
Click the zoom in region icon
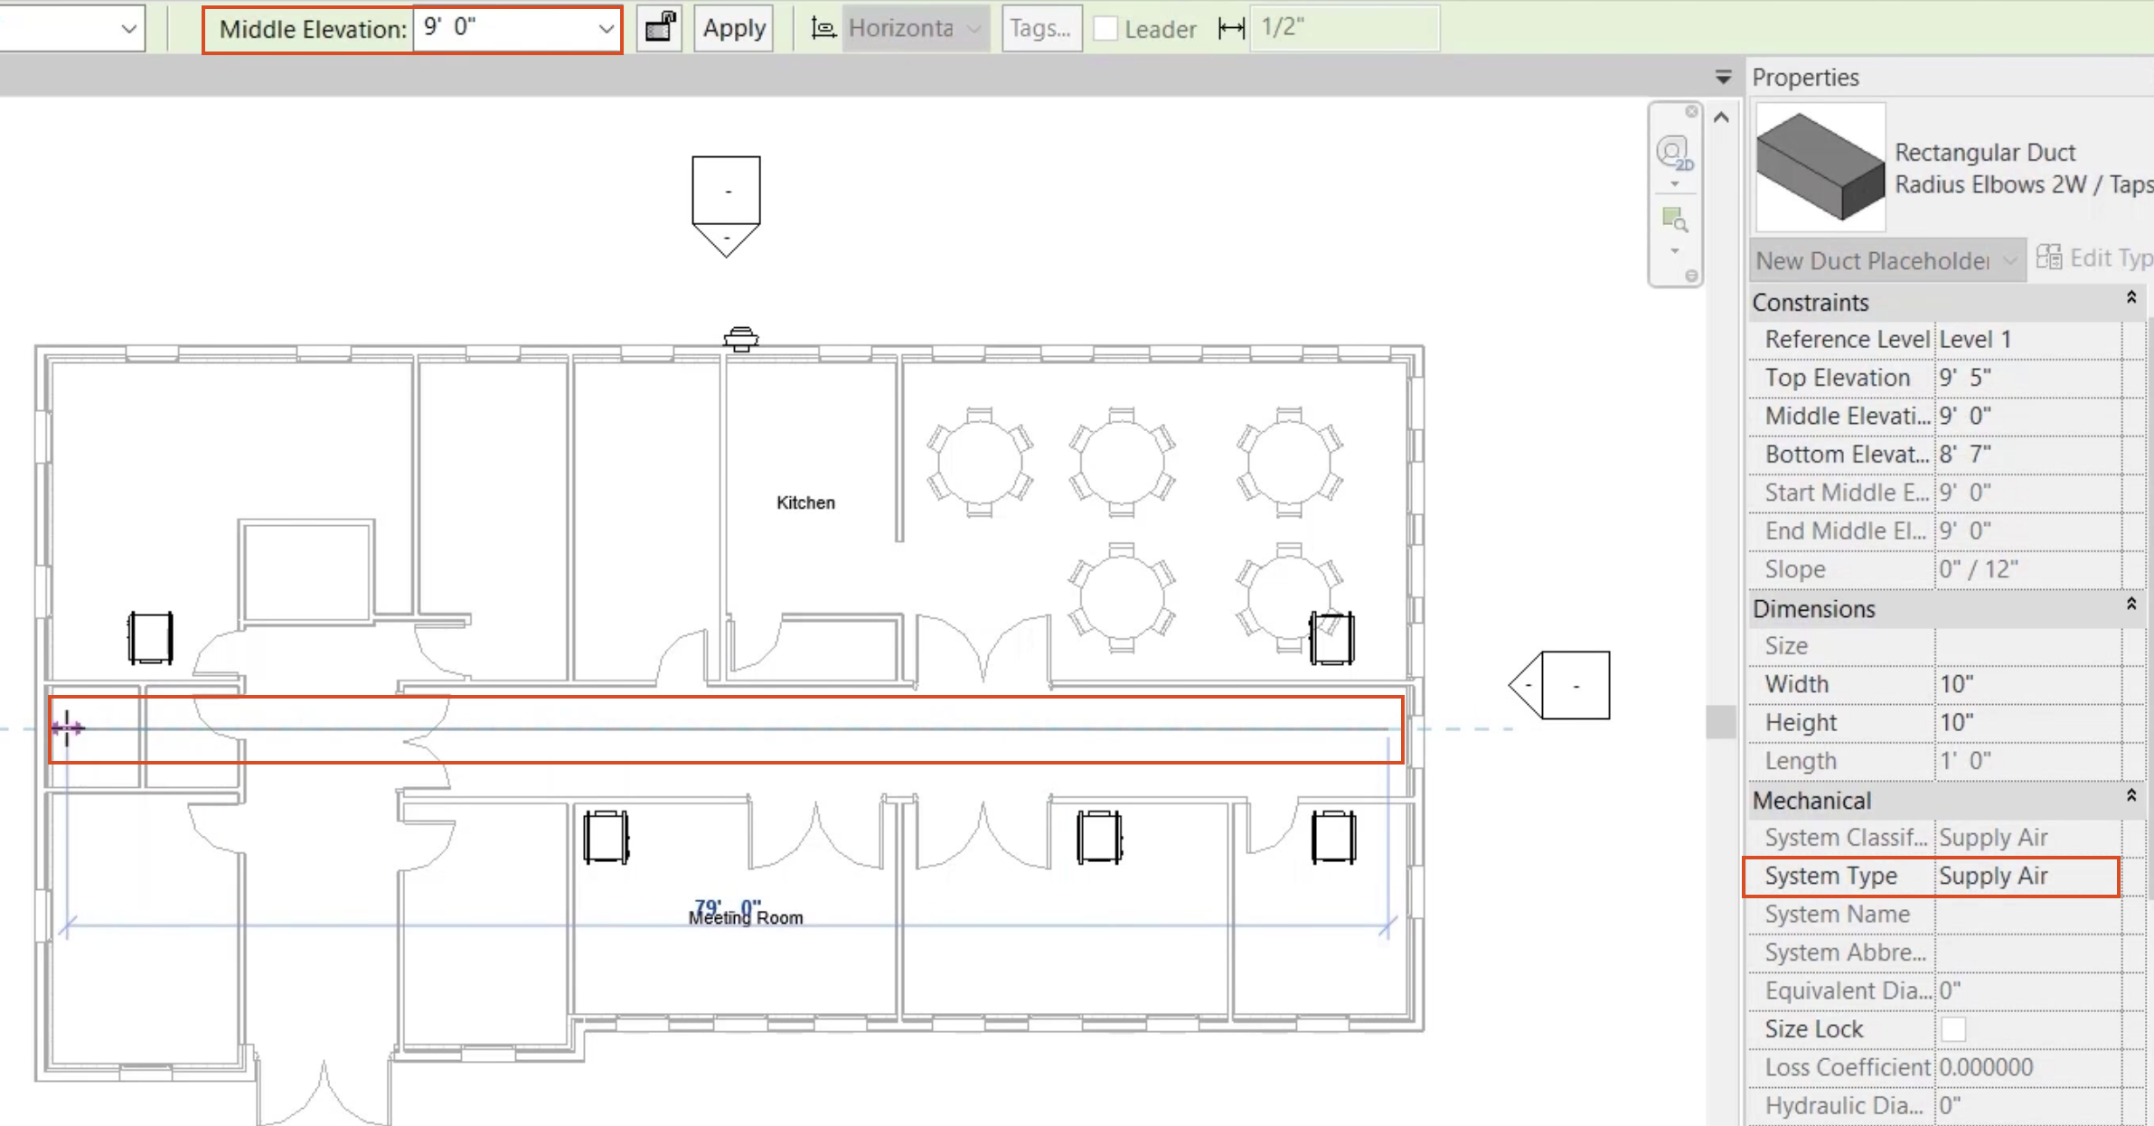pos(1674,220)
